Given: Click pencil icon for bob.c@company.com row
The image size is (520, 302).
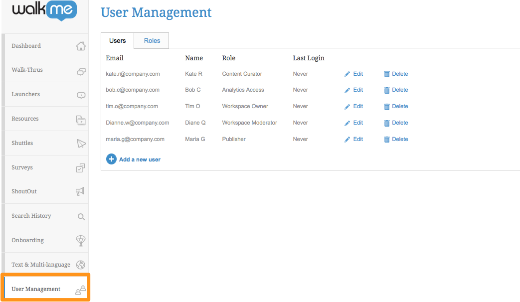Looking at the screenshot, I should (x=347, y=90).
